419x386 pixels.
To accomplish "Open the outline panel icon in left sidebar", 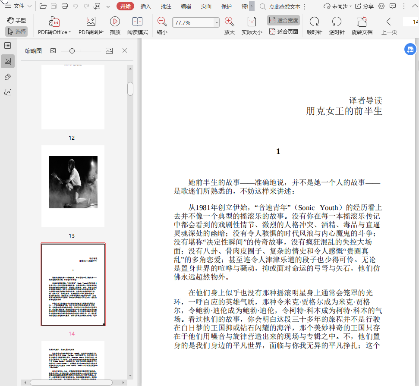I will tap(8, 45).
